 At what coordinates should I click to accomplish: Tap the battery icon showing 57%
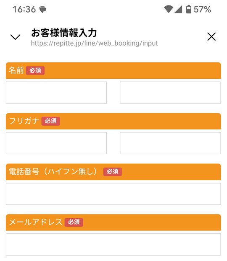tap(189, 9)
